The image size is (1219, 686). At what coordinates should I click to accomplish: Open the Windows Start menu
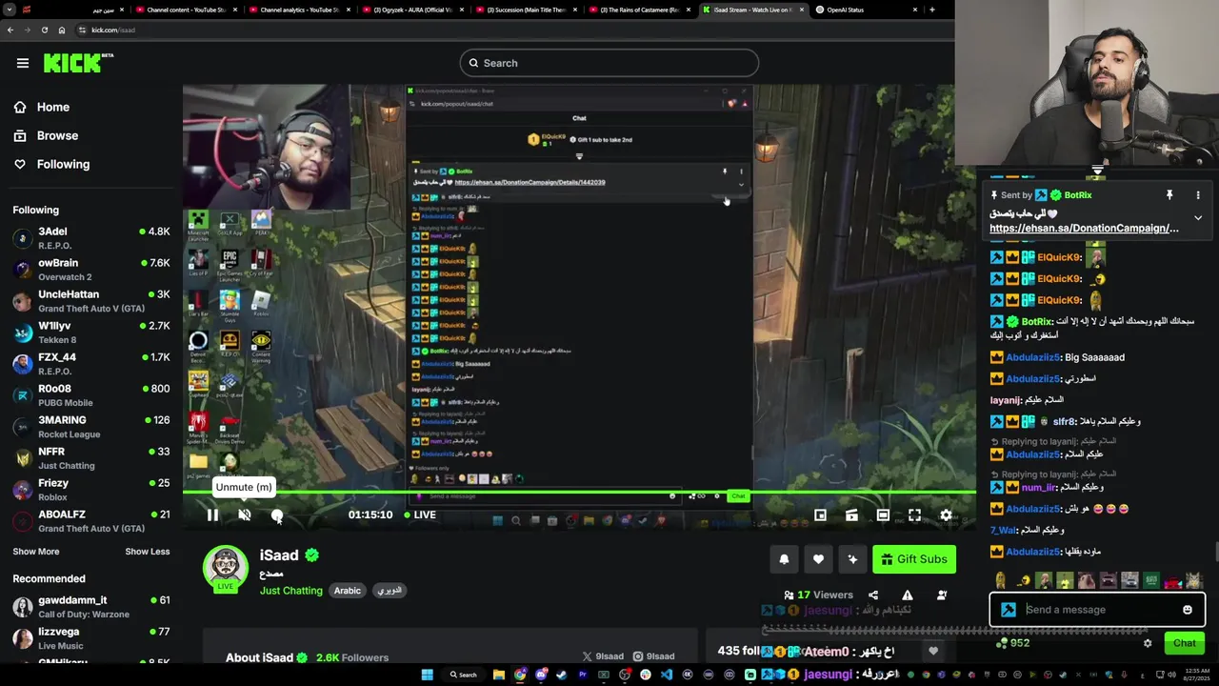click(x=428, y=675)
